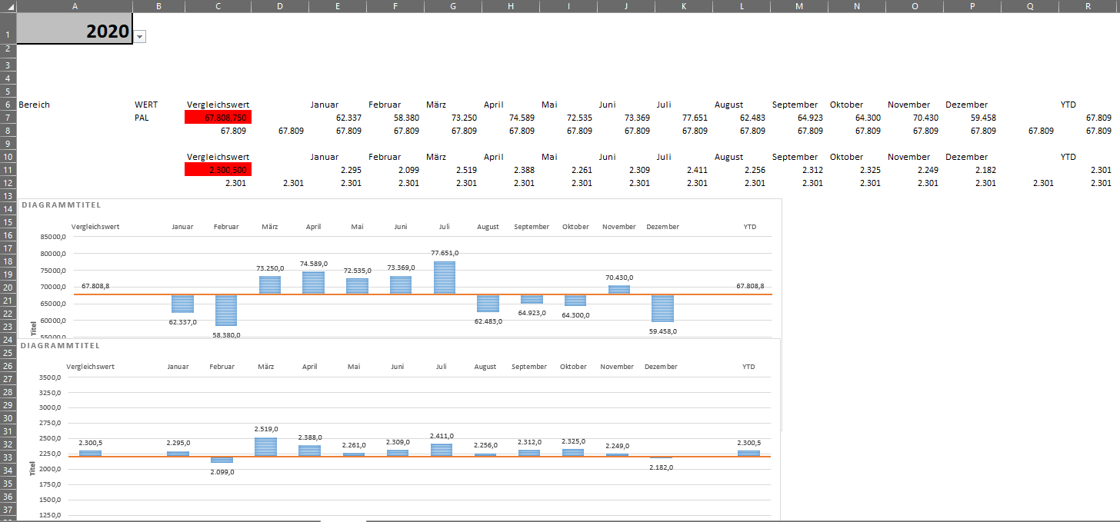The height and width of the screenshot is (522, 1120).
Task: Click cell value 77.651 in row 7
Action: [695, 118]
